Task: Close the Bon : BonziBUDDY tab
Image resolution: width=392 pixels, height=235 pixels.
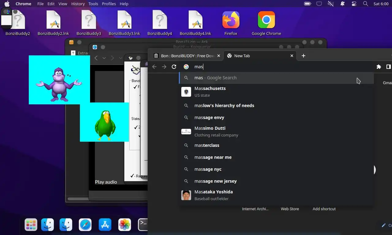Action: point(219,56)
